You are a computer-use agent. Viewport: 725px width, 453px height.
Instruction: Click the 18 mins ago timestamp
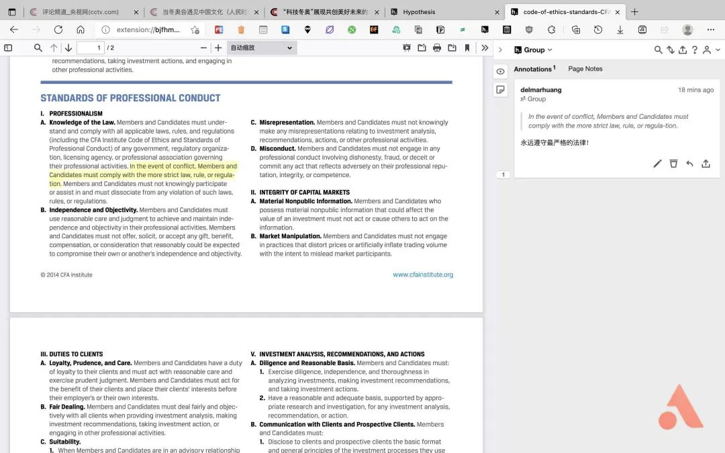click(696, 90)
